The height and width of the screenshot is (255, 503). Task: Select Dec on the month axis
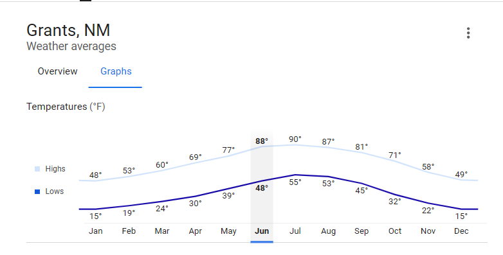coord(461,231)
